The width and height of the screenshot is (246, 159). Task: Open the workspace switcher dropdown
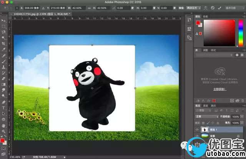coord(234,8)
